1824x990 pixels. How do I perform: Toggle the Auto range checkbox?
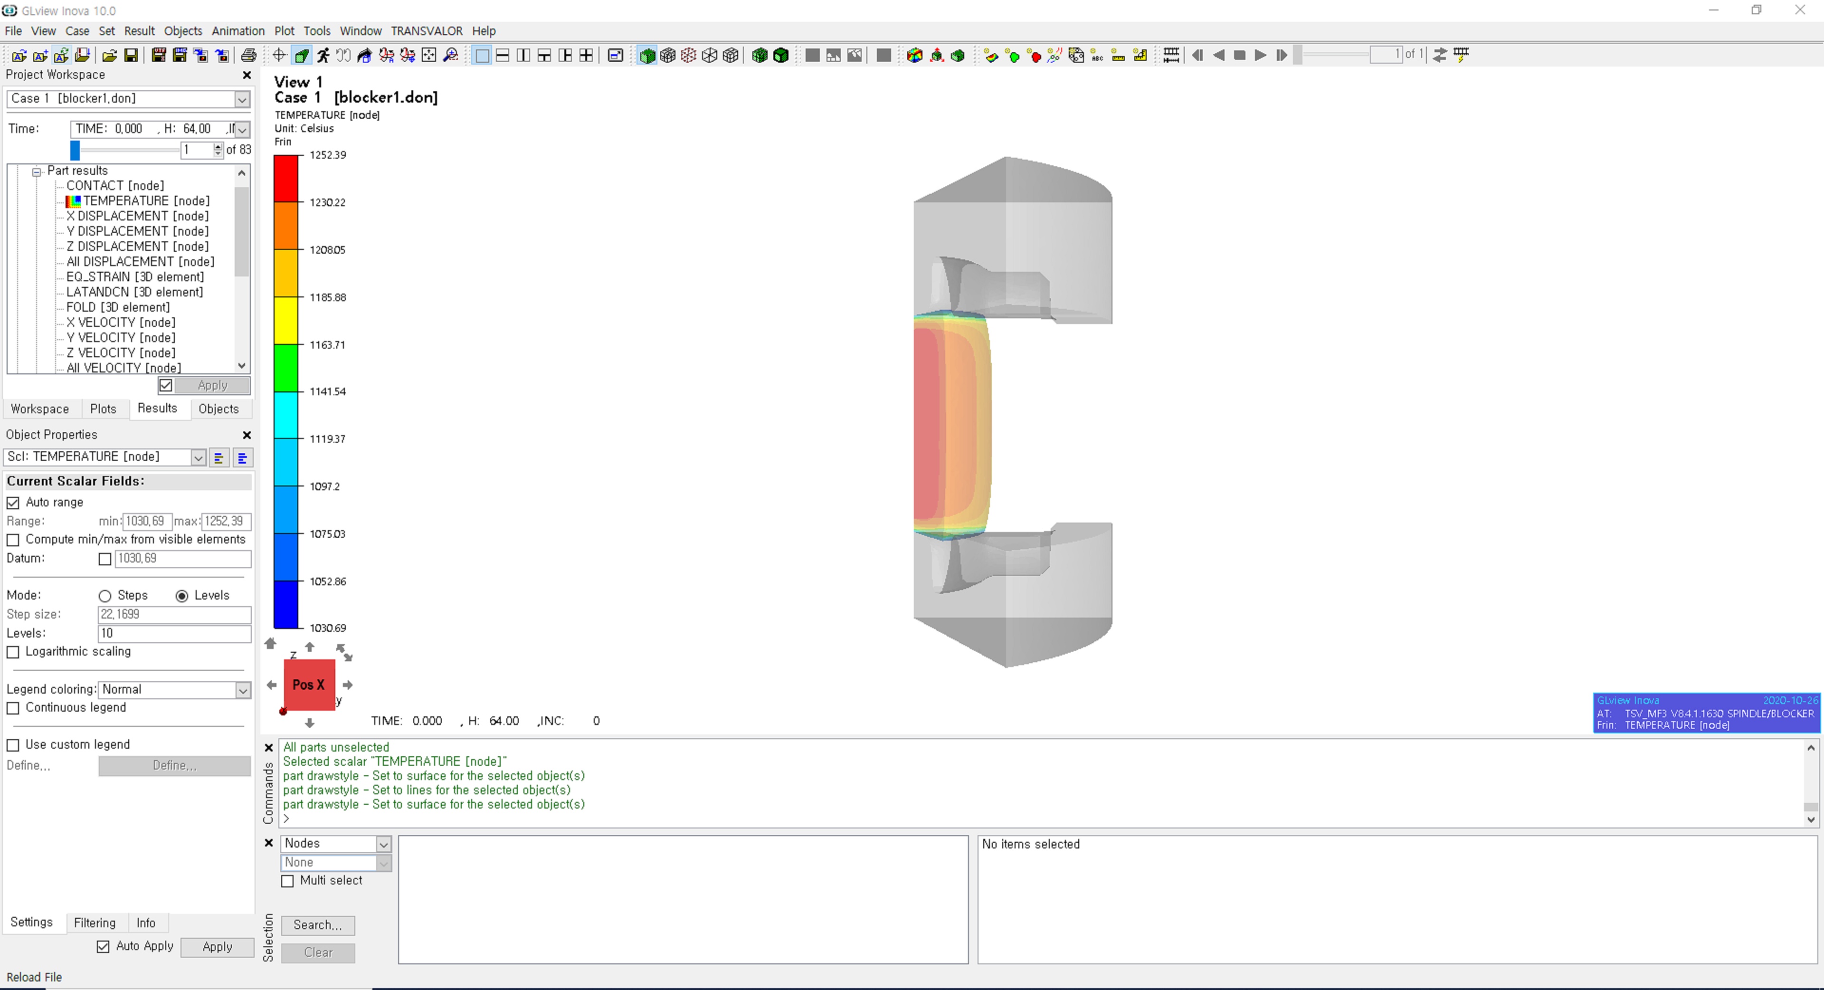click(x=13, y=502)
